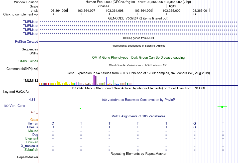The image size is (238, 163).
Task: Click the base position label 103,364,997
Action: click(x=86, y=10)
